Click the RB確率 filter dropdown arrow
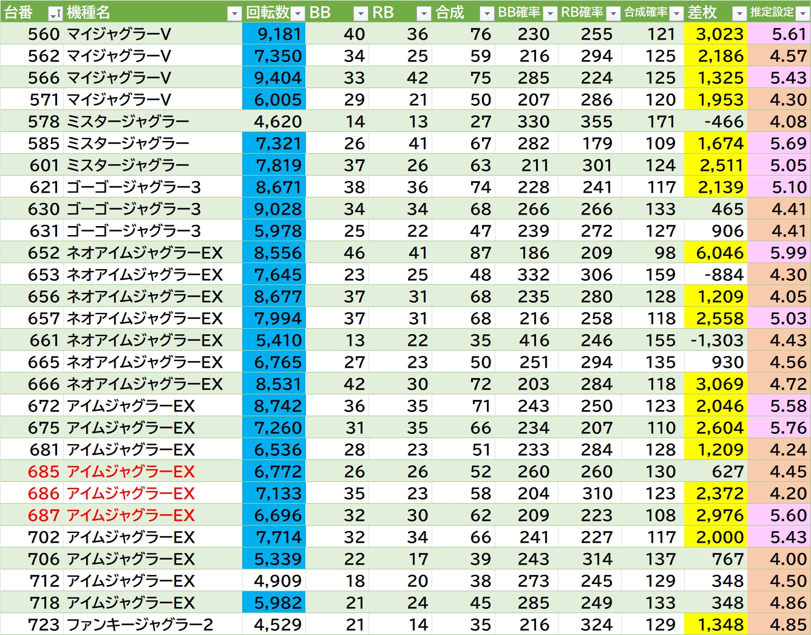Screen dimensions: 811x635 point(613,13)
